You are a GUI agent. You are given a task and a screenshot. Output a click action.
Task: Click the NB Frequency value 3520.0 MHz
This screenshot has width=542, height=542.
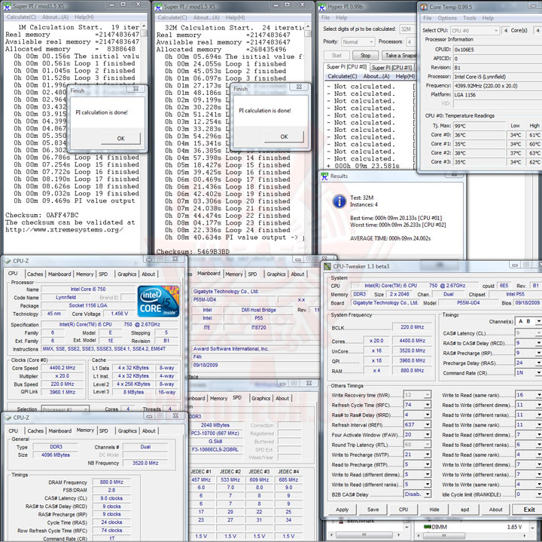point(145,463)
